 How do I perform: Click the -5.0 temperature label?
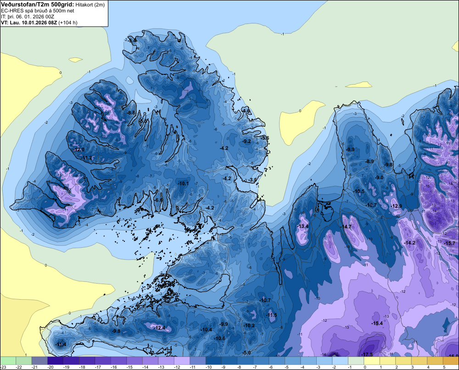(x=247, y=353)
